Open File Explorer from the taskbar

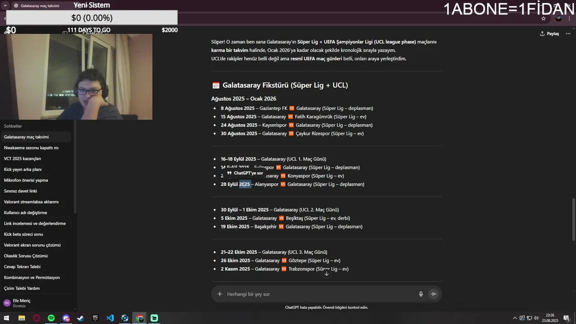click(x=21, y=318)
